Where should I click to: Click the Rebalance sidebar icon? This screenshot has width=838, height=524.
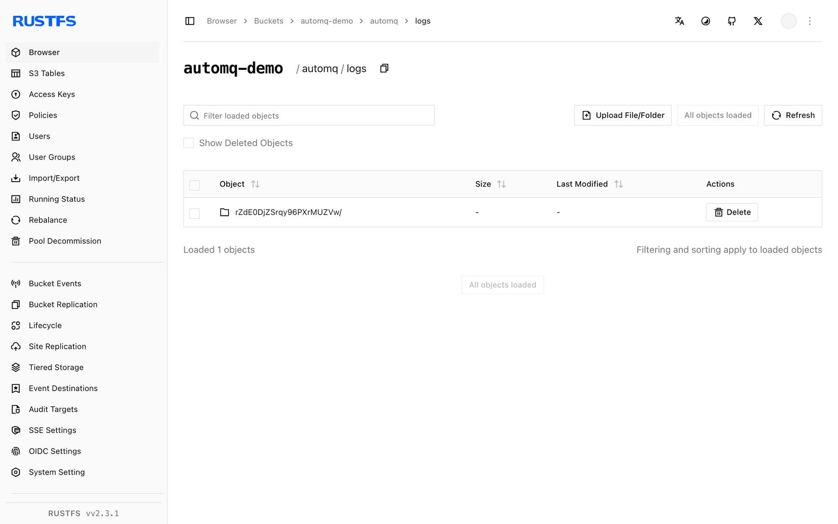16,220
